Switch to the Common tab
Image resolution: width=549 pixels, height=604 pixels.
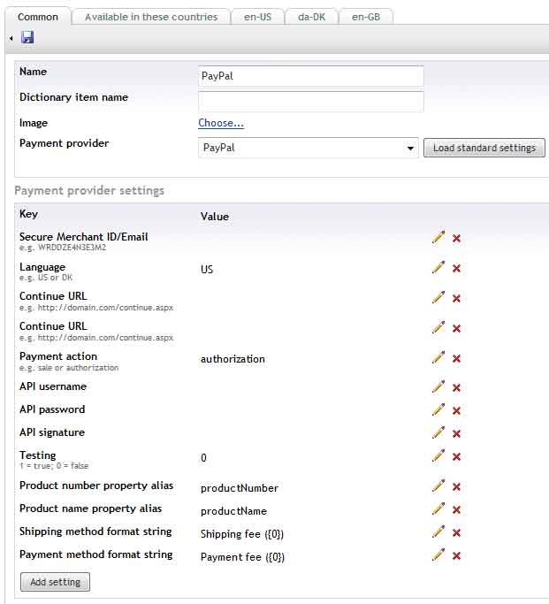pos(38,17)
